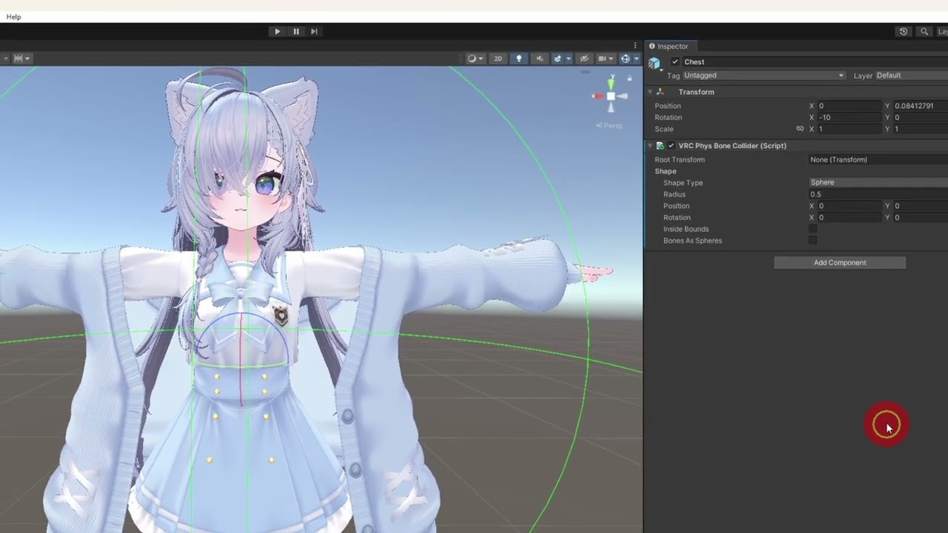Click the Add Component button
Screen dimensions: 948x533
pyautogui.click(x=840, y=263)
